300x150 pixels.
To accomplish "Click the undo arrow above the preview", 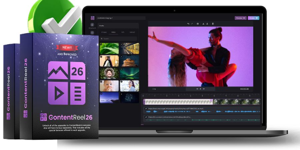I will pos(188,24).
